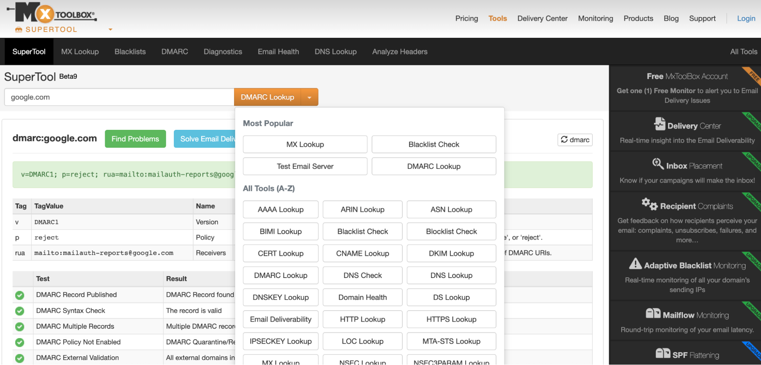Click the Inbox Placement icon
Image resolution: width=761 pixels, height=365 pixels.
tap(657, 164)
